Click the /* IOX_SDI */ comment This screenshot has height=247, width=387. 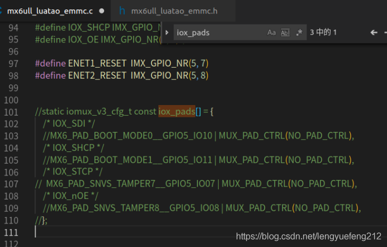pyautogui.click(x=69, y=123)
